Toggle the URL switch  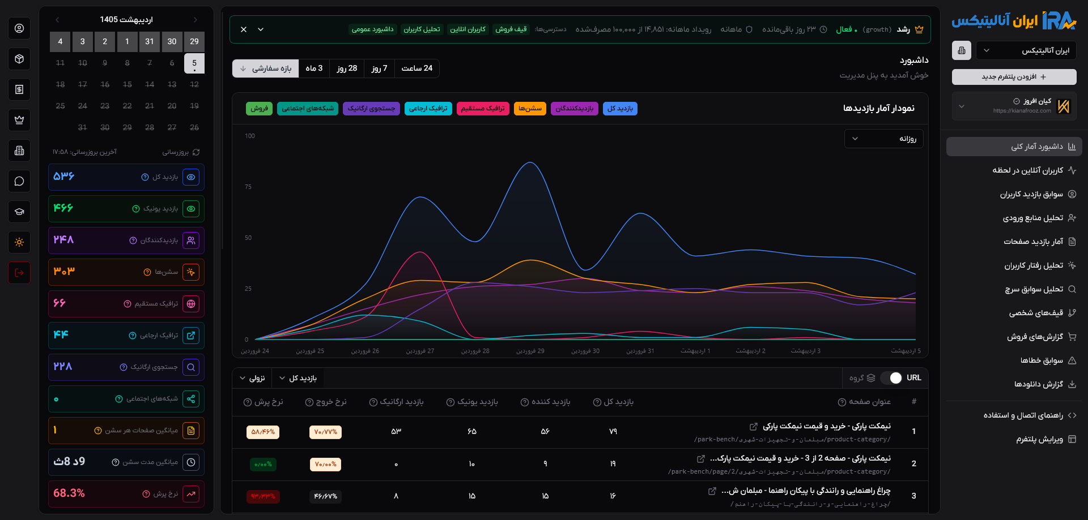point(891,378)
